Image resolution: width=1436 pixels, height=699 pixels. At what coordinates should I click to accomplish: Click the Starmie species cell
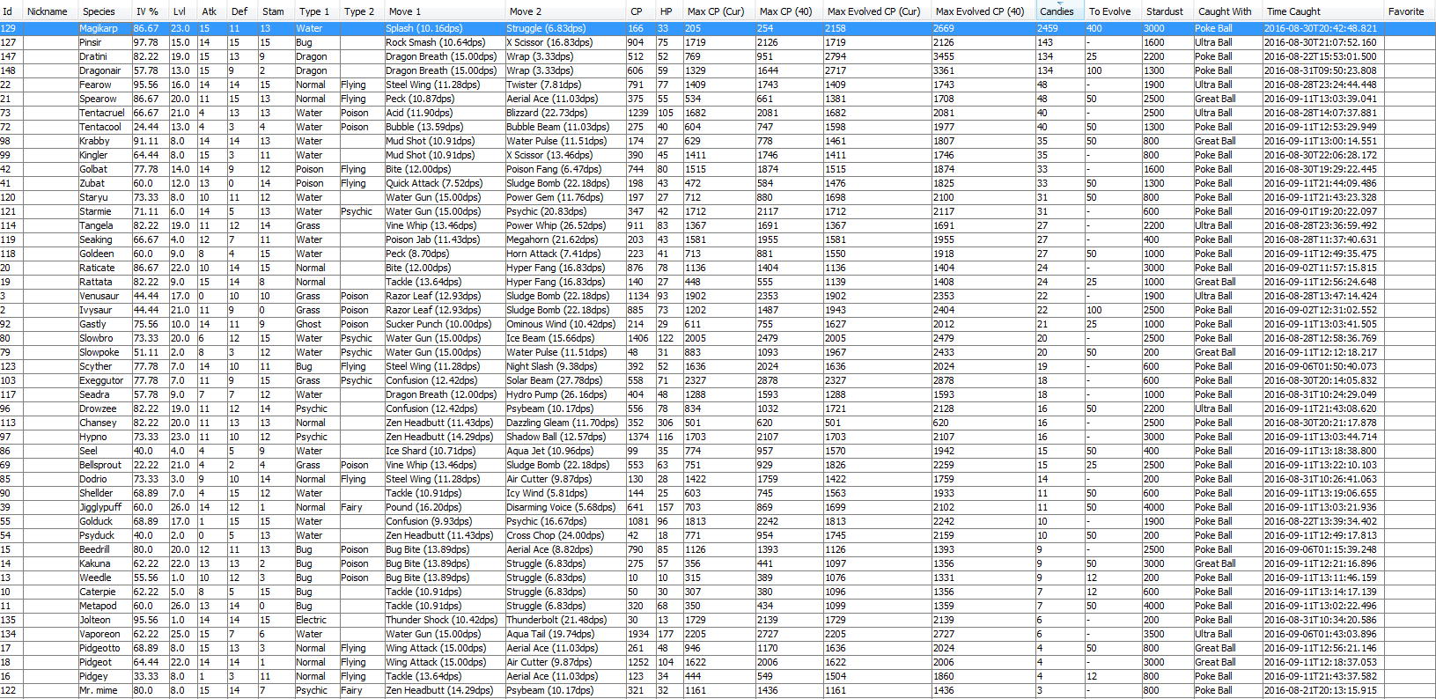104,211
